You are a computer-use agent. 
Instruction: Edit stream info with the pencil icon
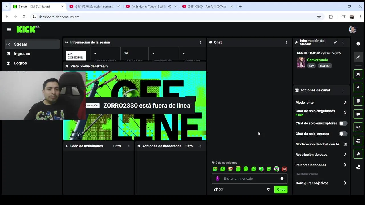[335, 42]
